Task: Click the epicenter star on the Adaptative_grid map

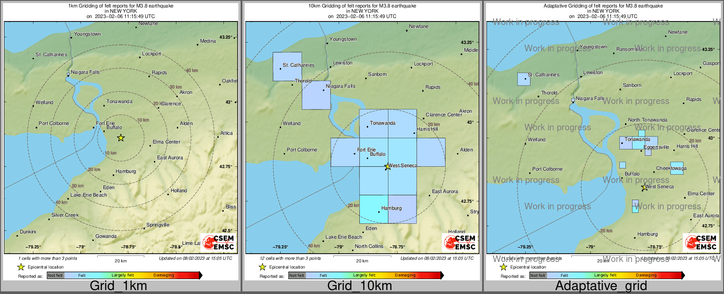Action: 644,187
